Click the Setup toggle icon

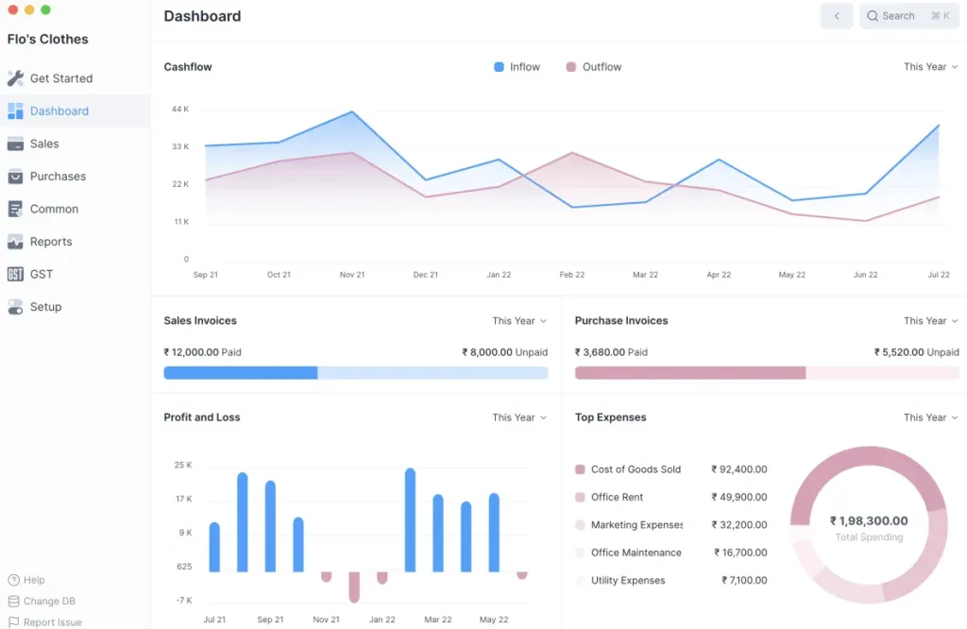pyautogui.click(x=15, y=307)
